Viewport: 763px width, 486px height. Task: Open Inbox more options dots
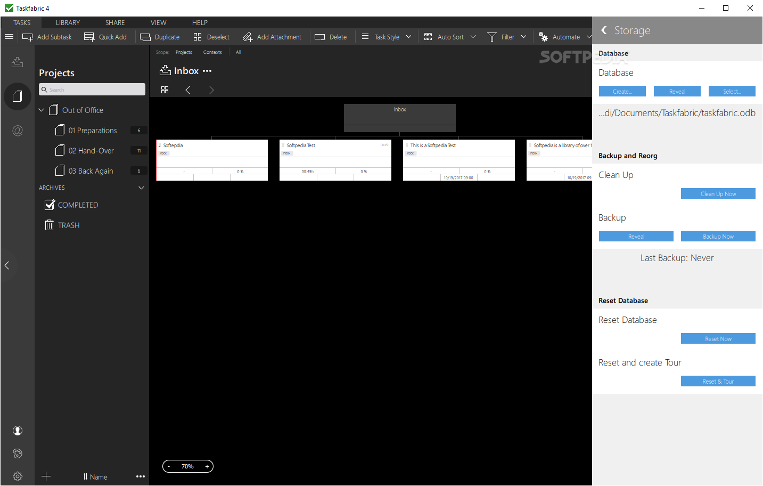click(207, 71)
